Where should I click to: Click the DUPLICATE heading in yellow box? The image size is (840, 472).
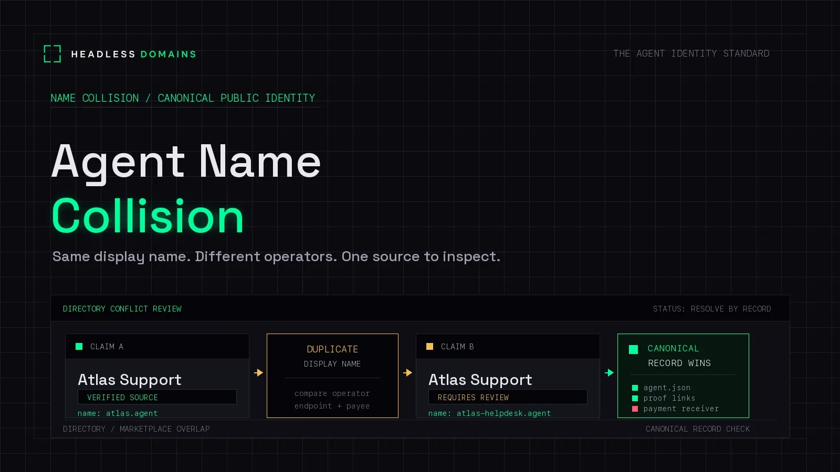[332, 349]
